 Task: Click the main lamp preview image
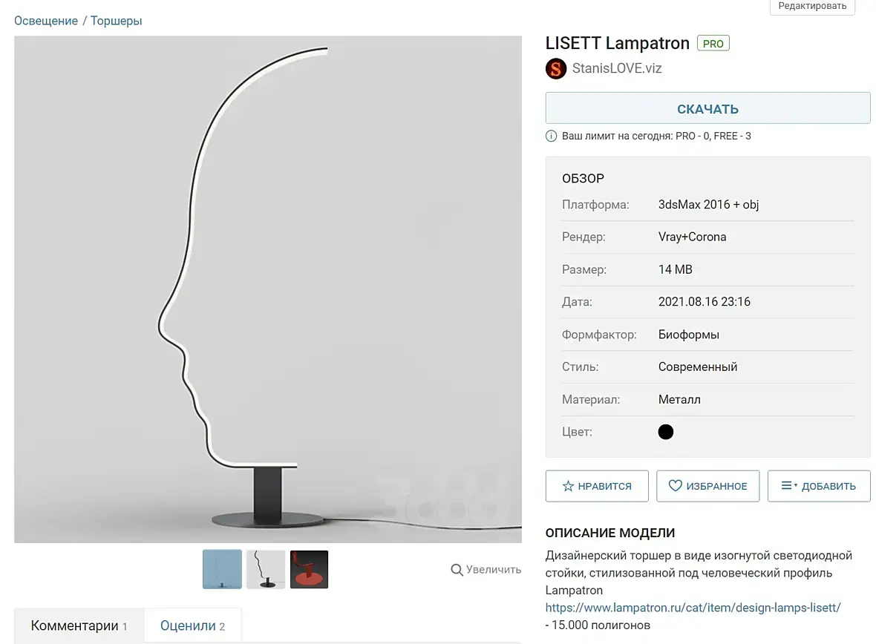(267, 289)
